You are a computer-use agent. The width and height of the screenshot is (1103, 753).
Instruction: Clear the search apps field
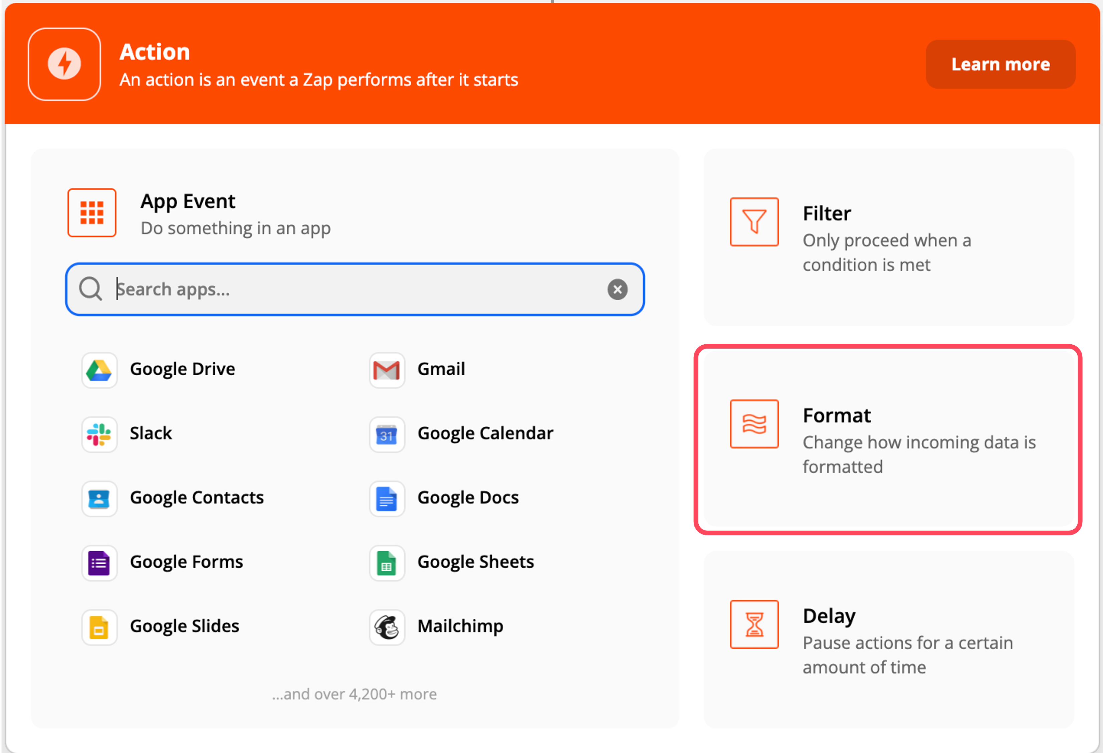[x=618, y=289]
